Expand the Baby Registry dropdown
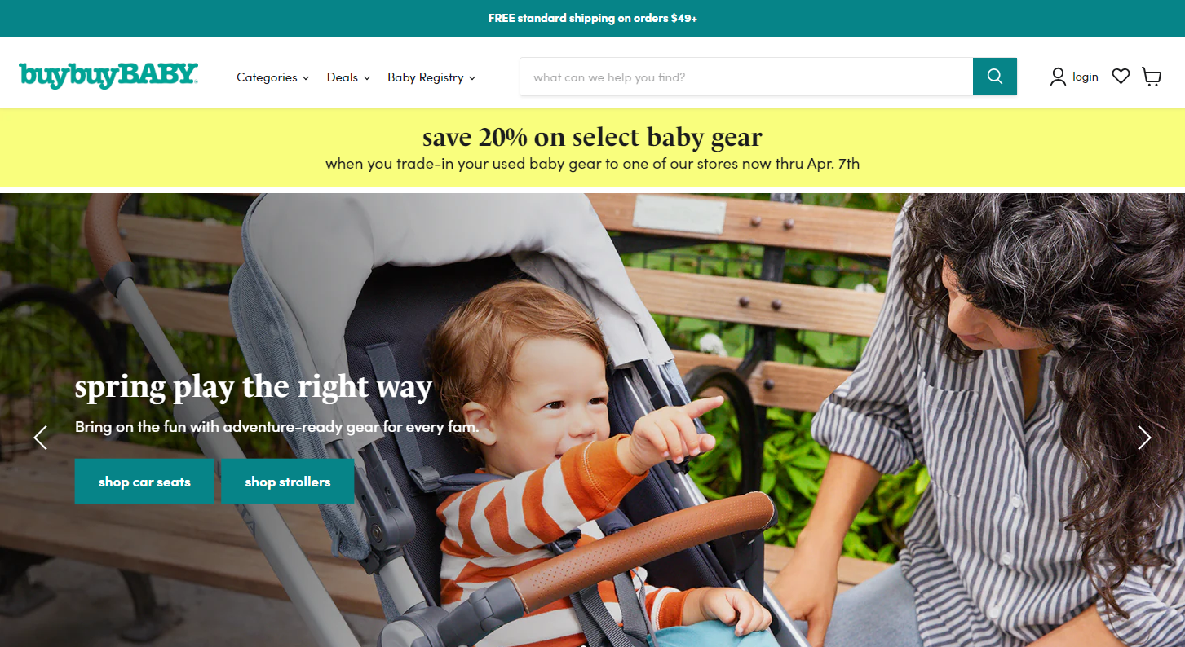Screen dimensions: 1185x647 point(431,77)
